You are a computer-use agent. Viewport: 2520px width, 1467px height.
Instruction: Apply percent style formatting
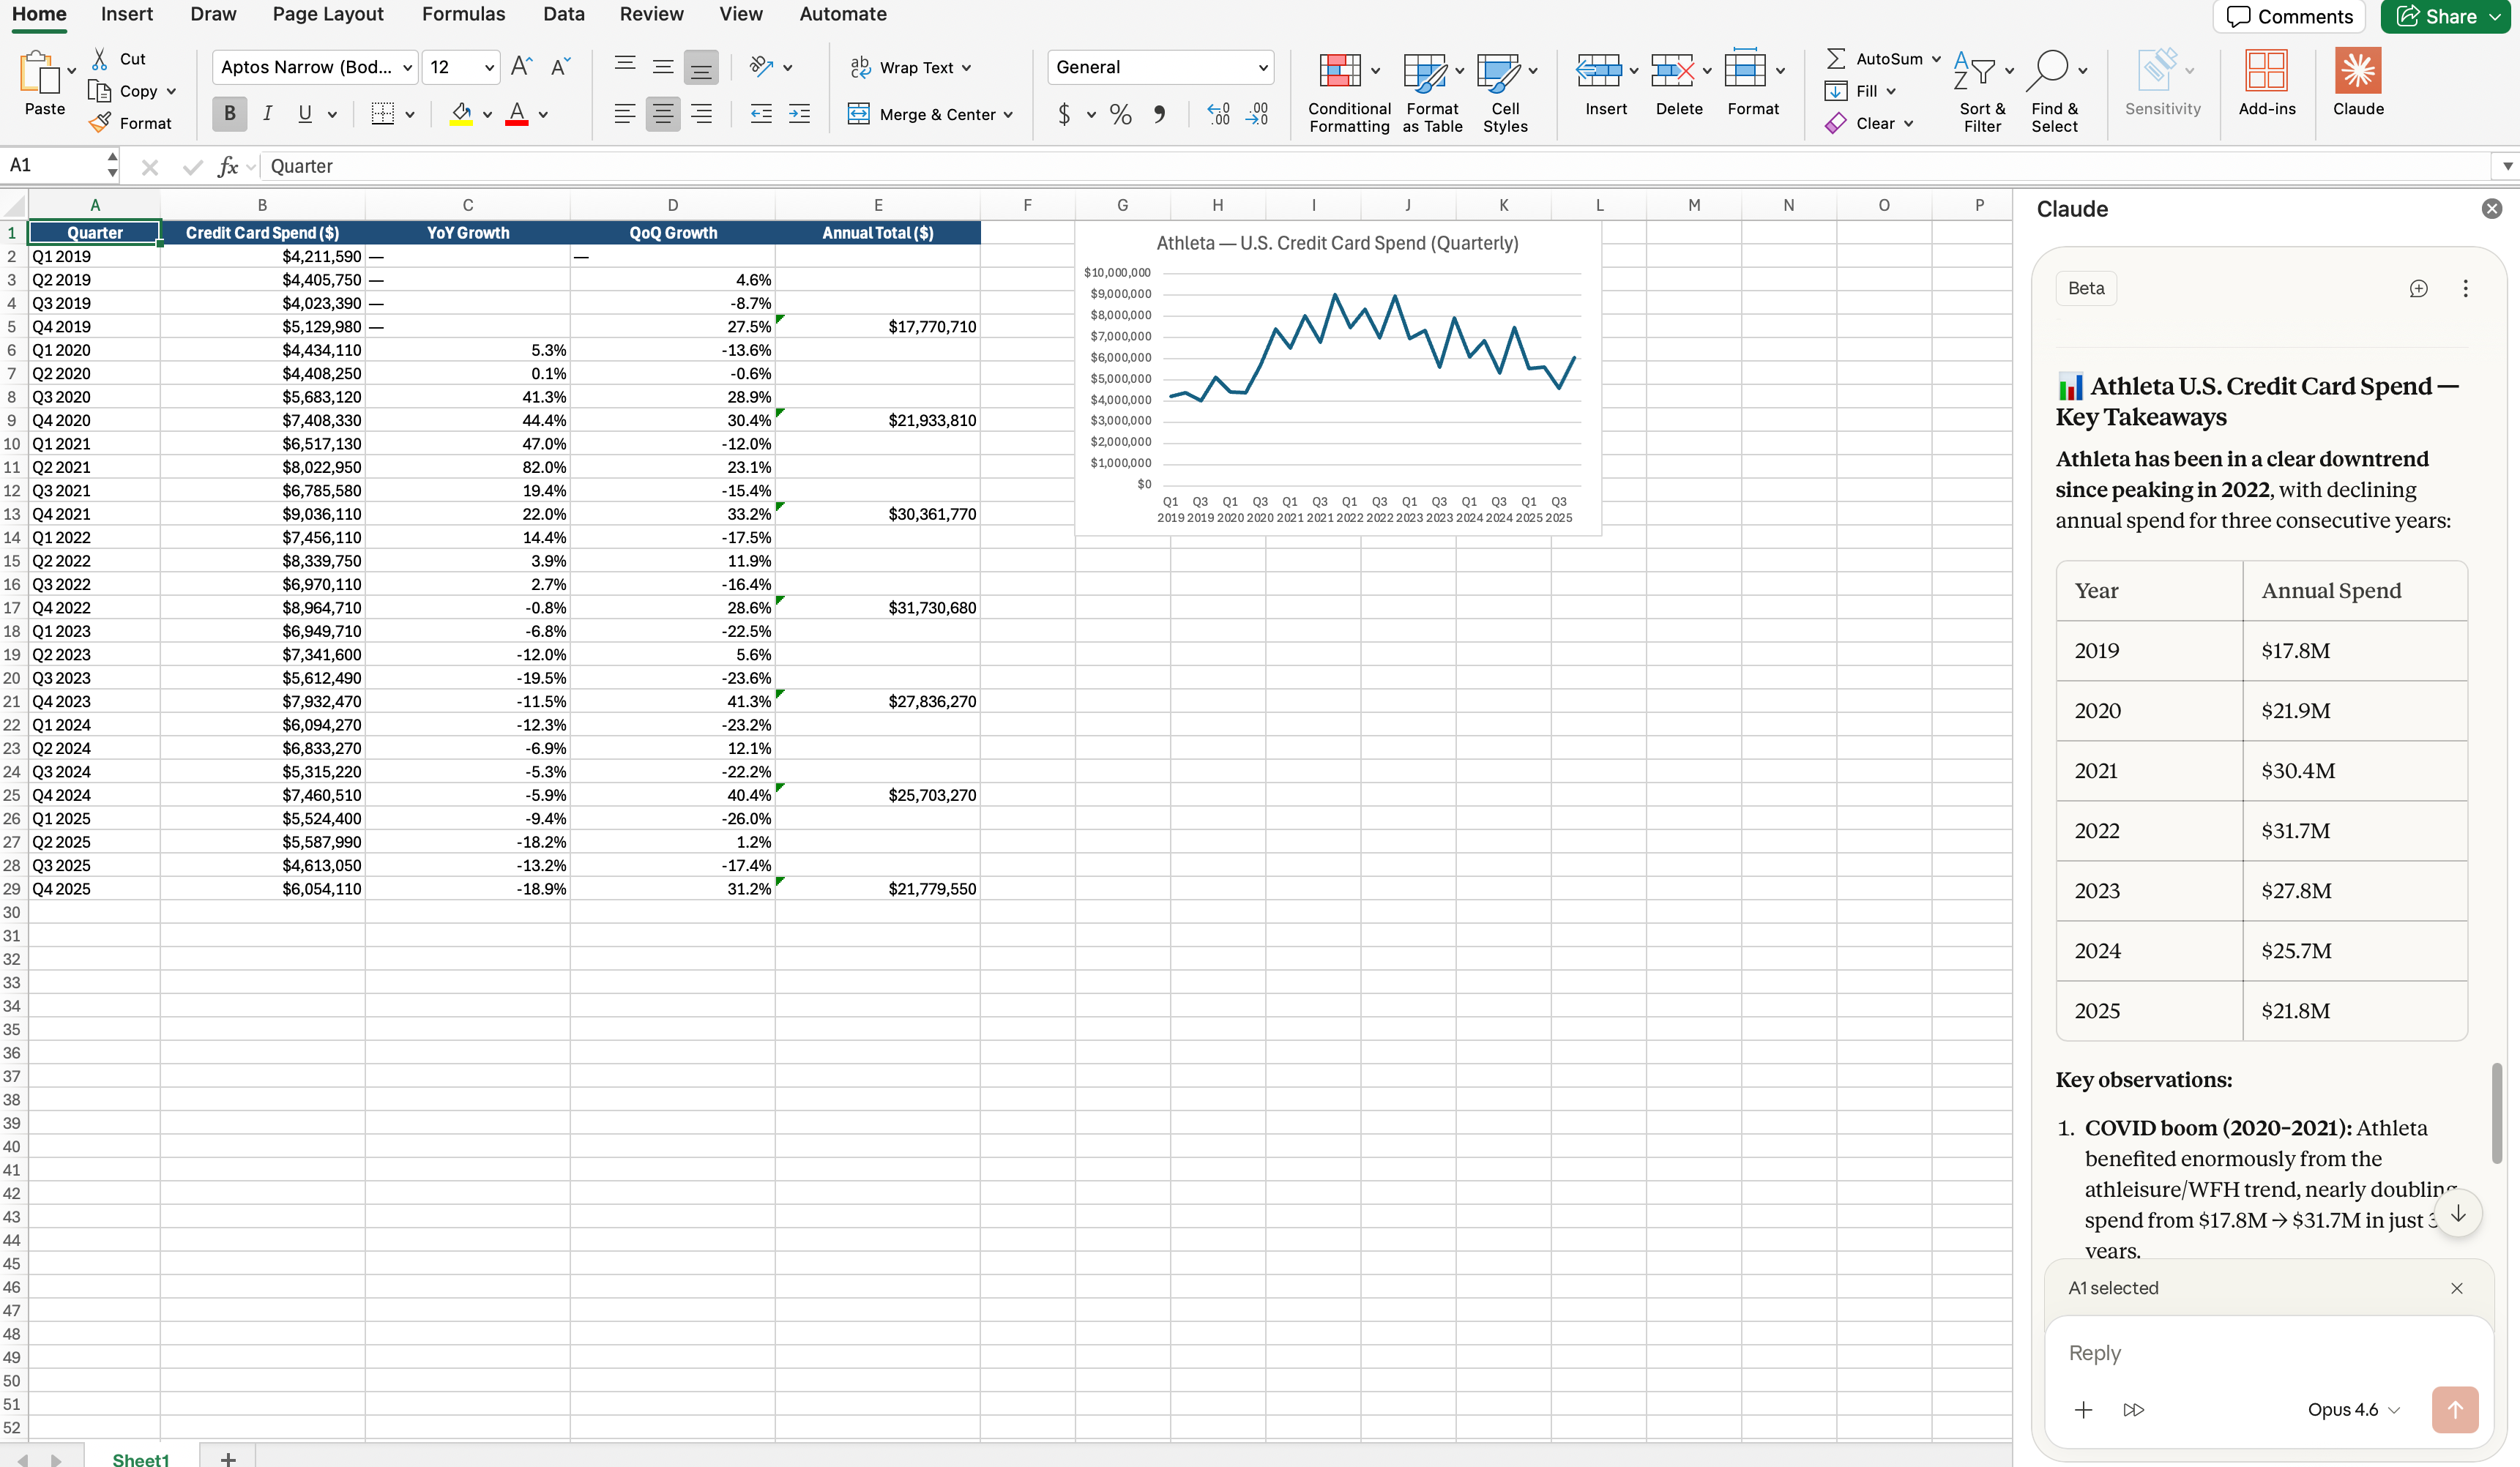tap(1120, 114)
